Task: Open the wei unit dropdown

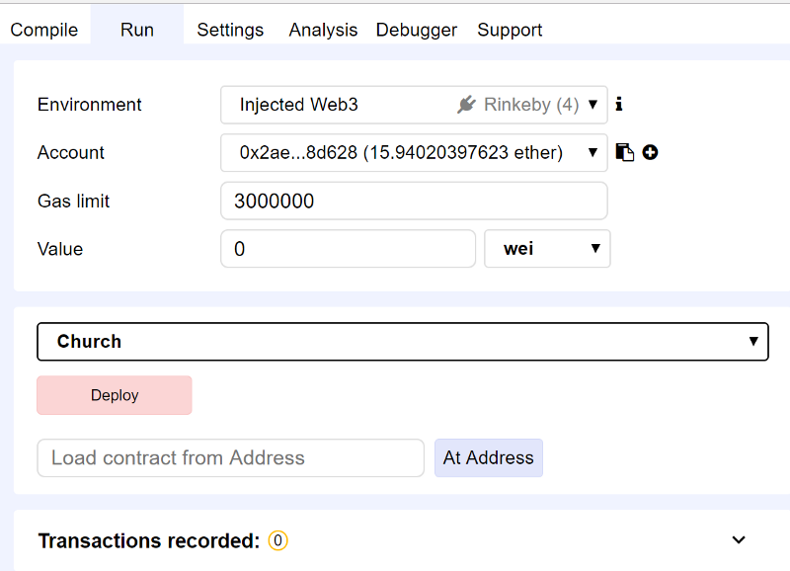Action: pyautogui.click(x=547, y=249)
